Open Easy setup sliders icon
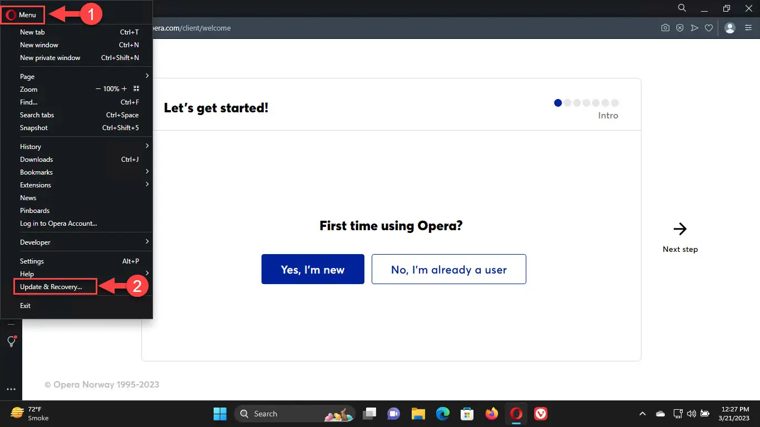Viewport: 760px width, 427px height. [748, 28]
